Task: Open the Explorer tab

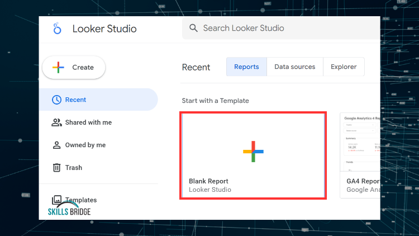Action: tap(344, 67)
